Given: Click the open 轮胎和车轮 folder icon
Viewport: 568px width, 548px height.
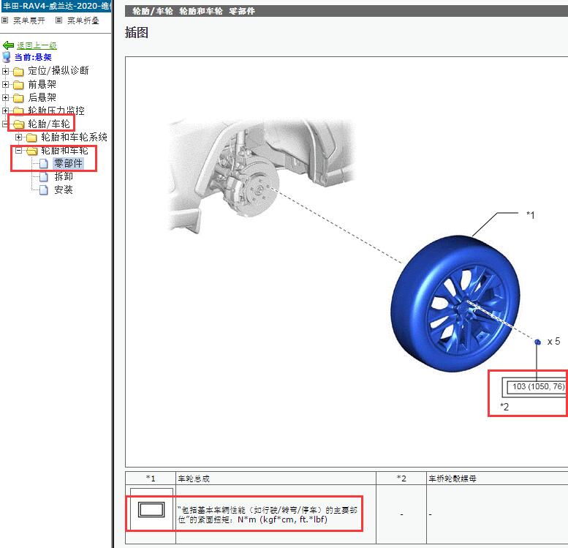Looking at the screenshot, I should (x=31, y=151).
